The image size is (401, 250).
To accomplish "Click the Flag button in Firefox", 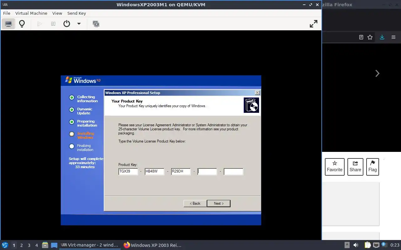I will pos(372,167).
